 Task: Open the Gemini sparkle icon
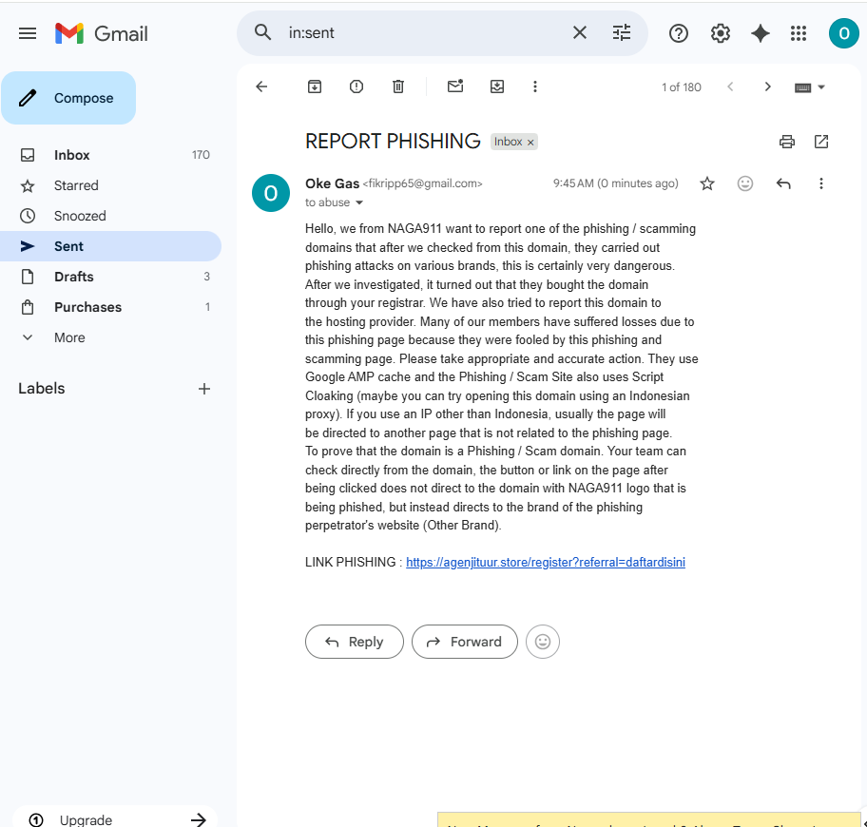coord(761,33)
